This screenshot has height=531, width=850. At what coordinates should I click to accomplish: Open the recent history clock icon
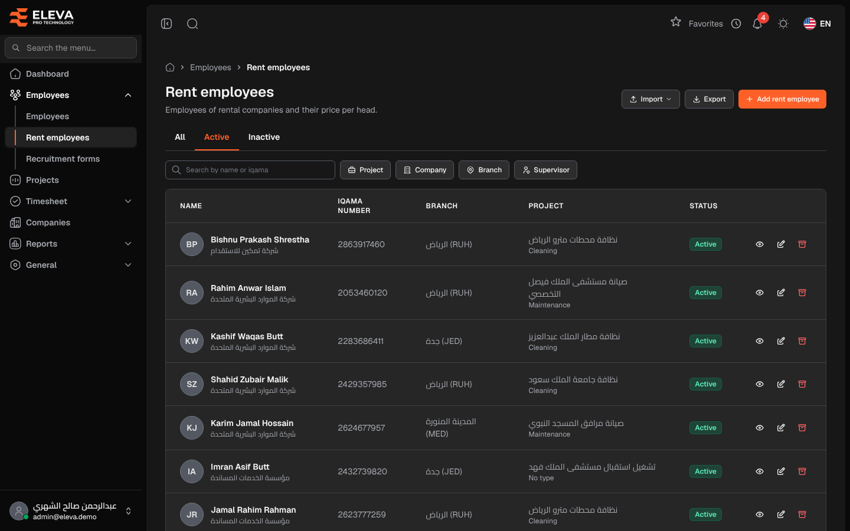click(x=736, y=24)
